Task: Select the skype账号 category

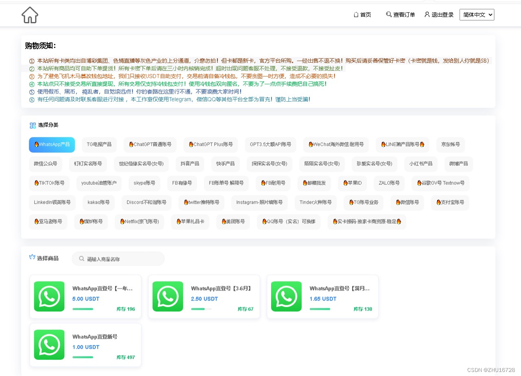Action: pyautogui.click(x=144, y=183)
